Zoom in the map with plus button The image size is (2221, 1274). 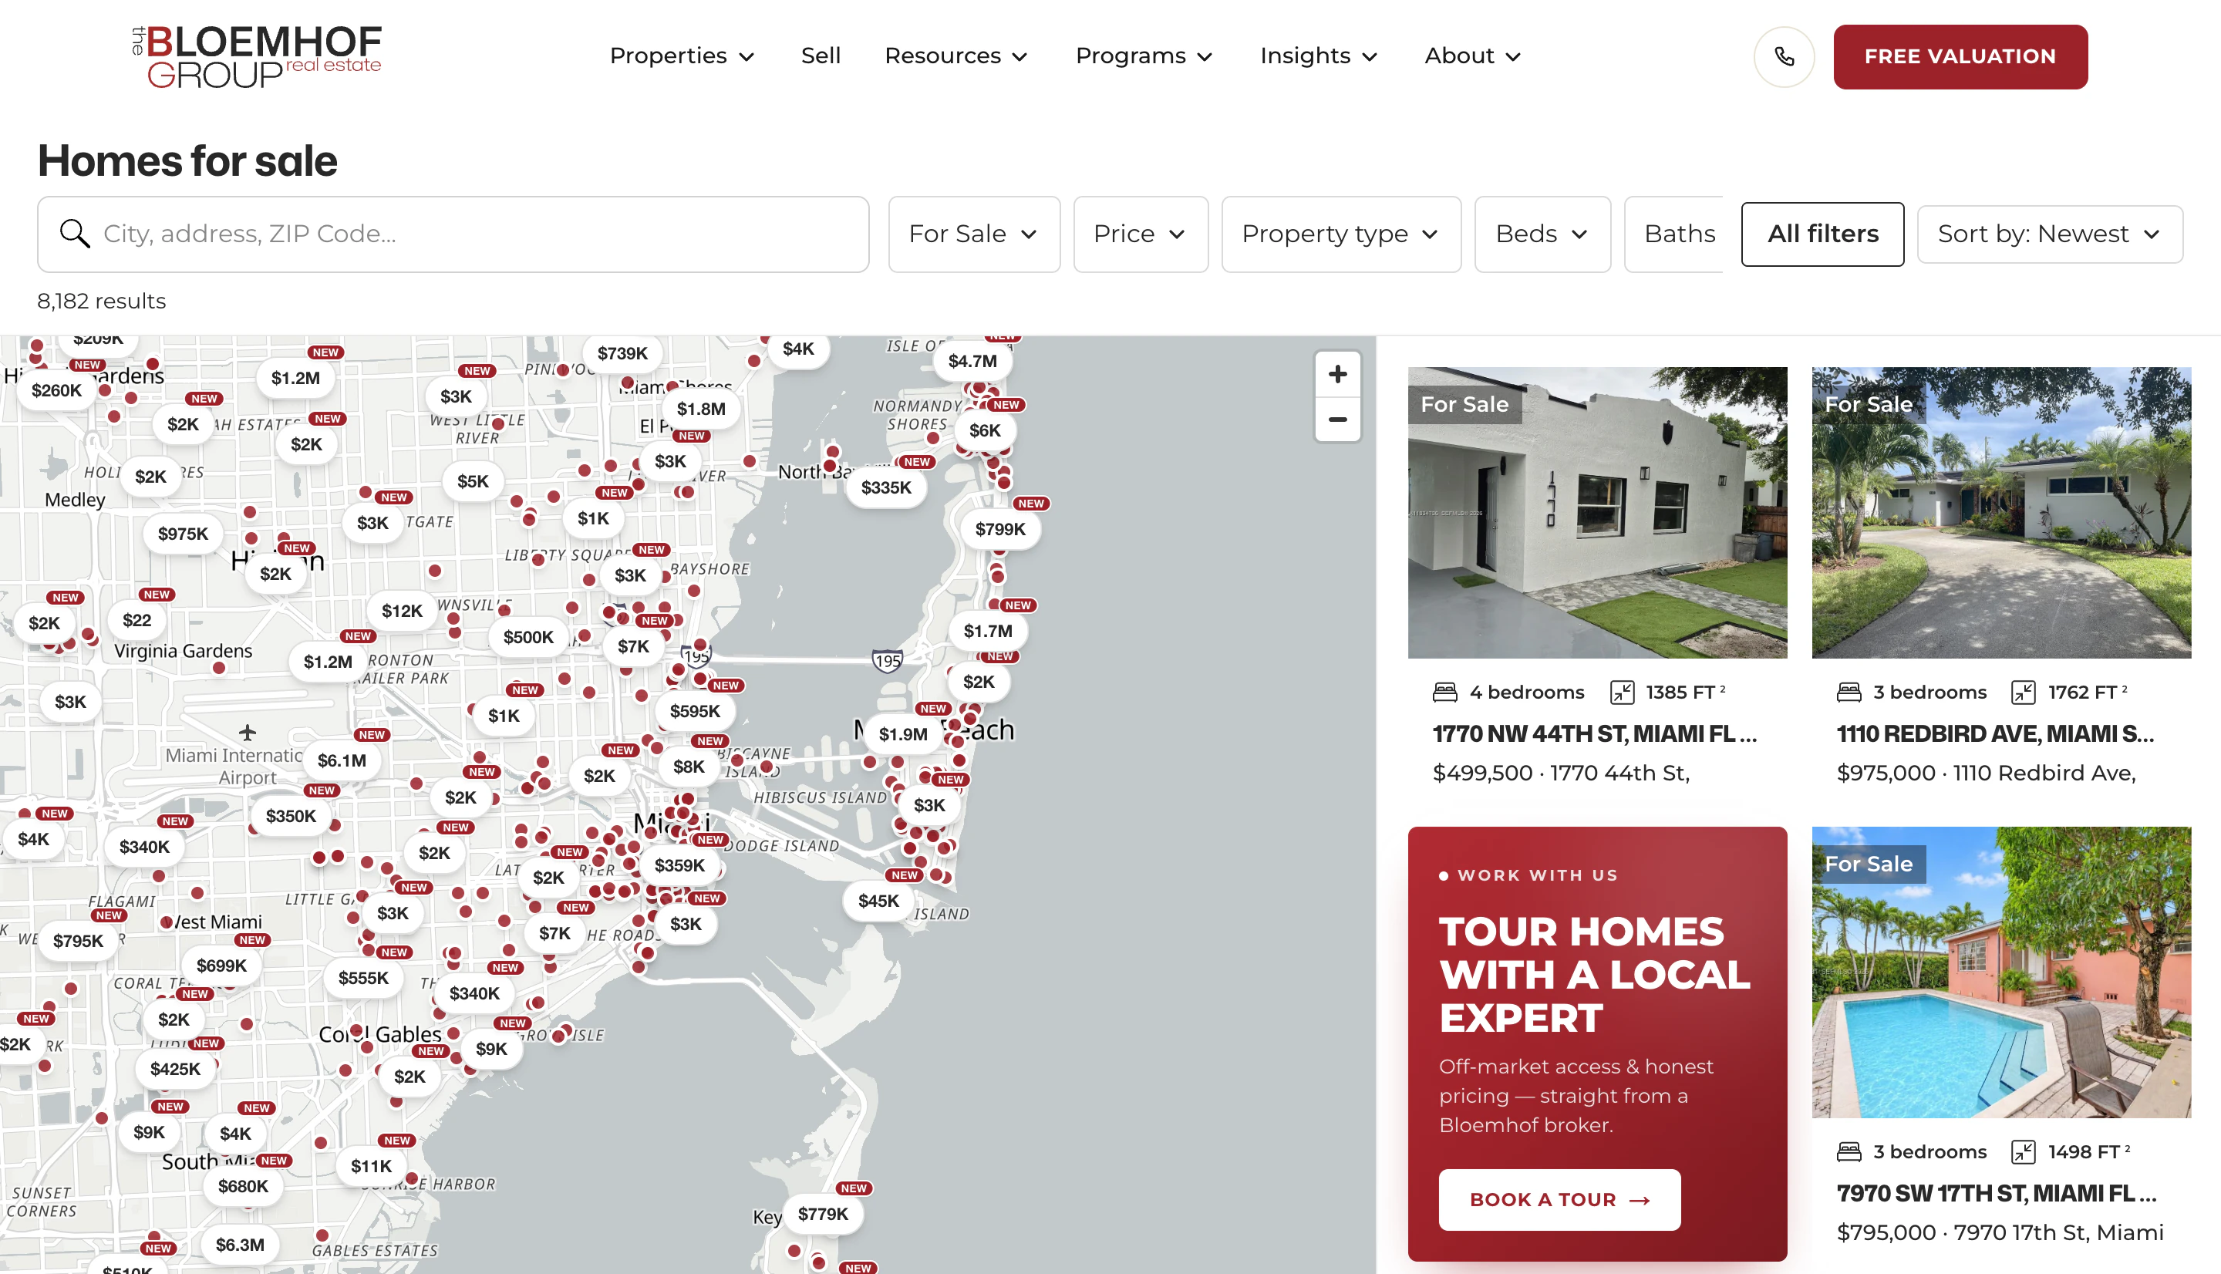(1337, 375)
